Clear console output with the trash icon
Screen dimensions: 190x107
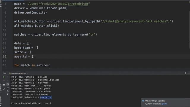(x=8, y=94)
